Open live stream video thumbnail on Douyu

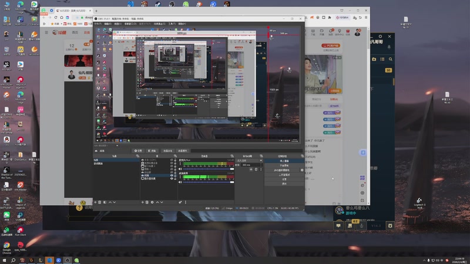(x=324, y=75)
